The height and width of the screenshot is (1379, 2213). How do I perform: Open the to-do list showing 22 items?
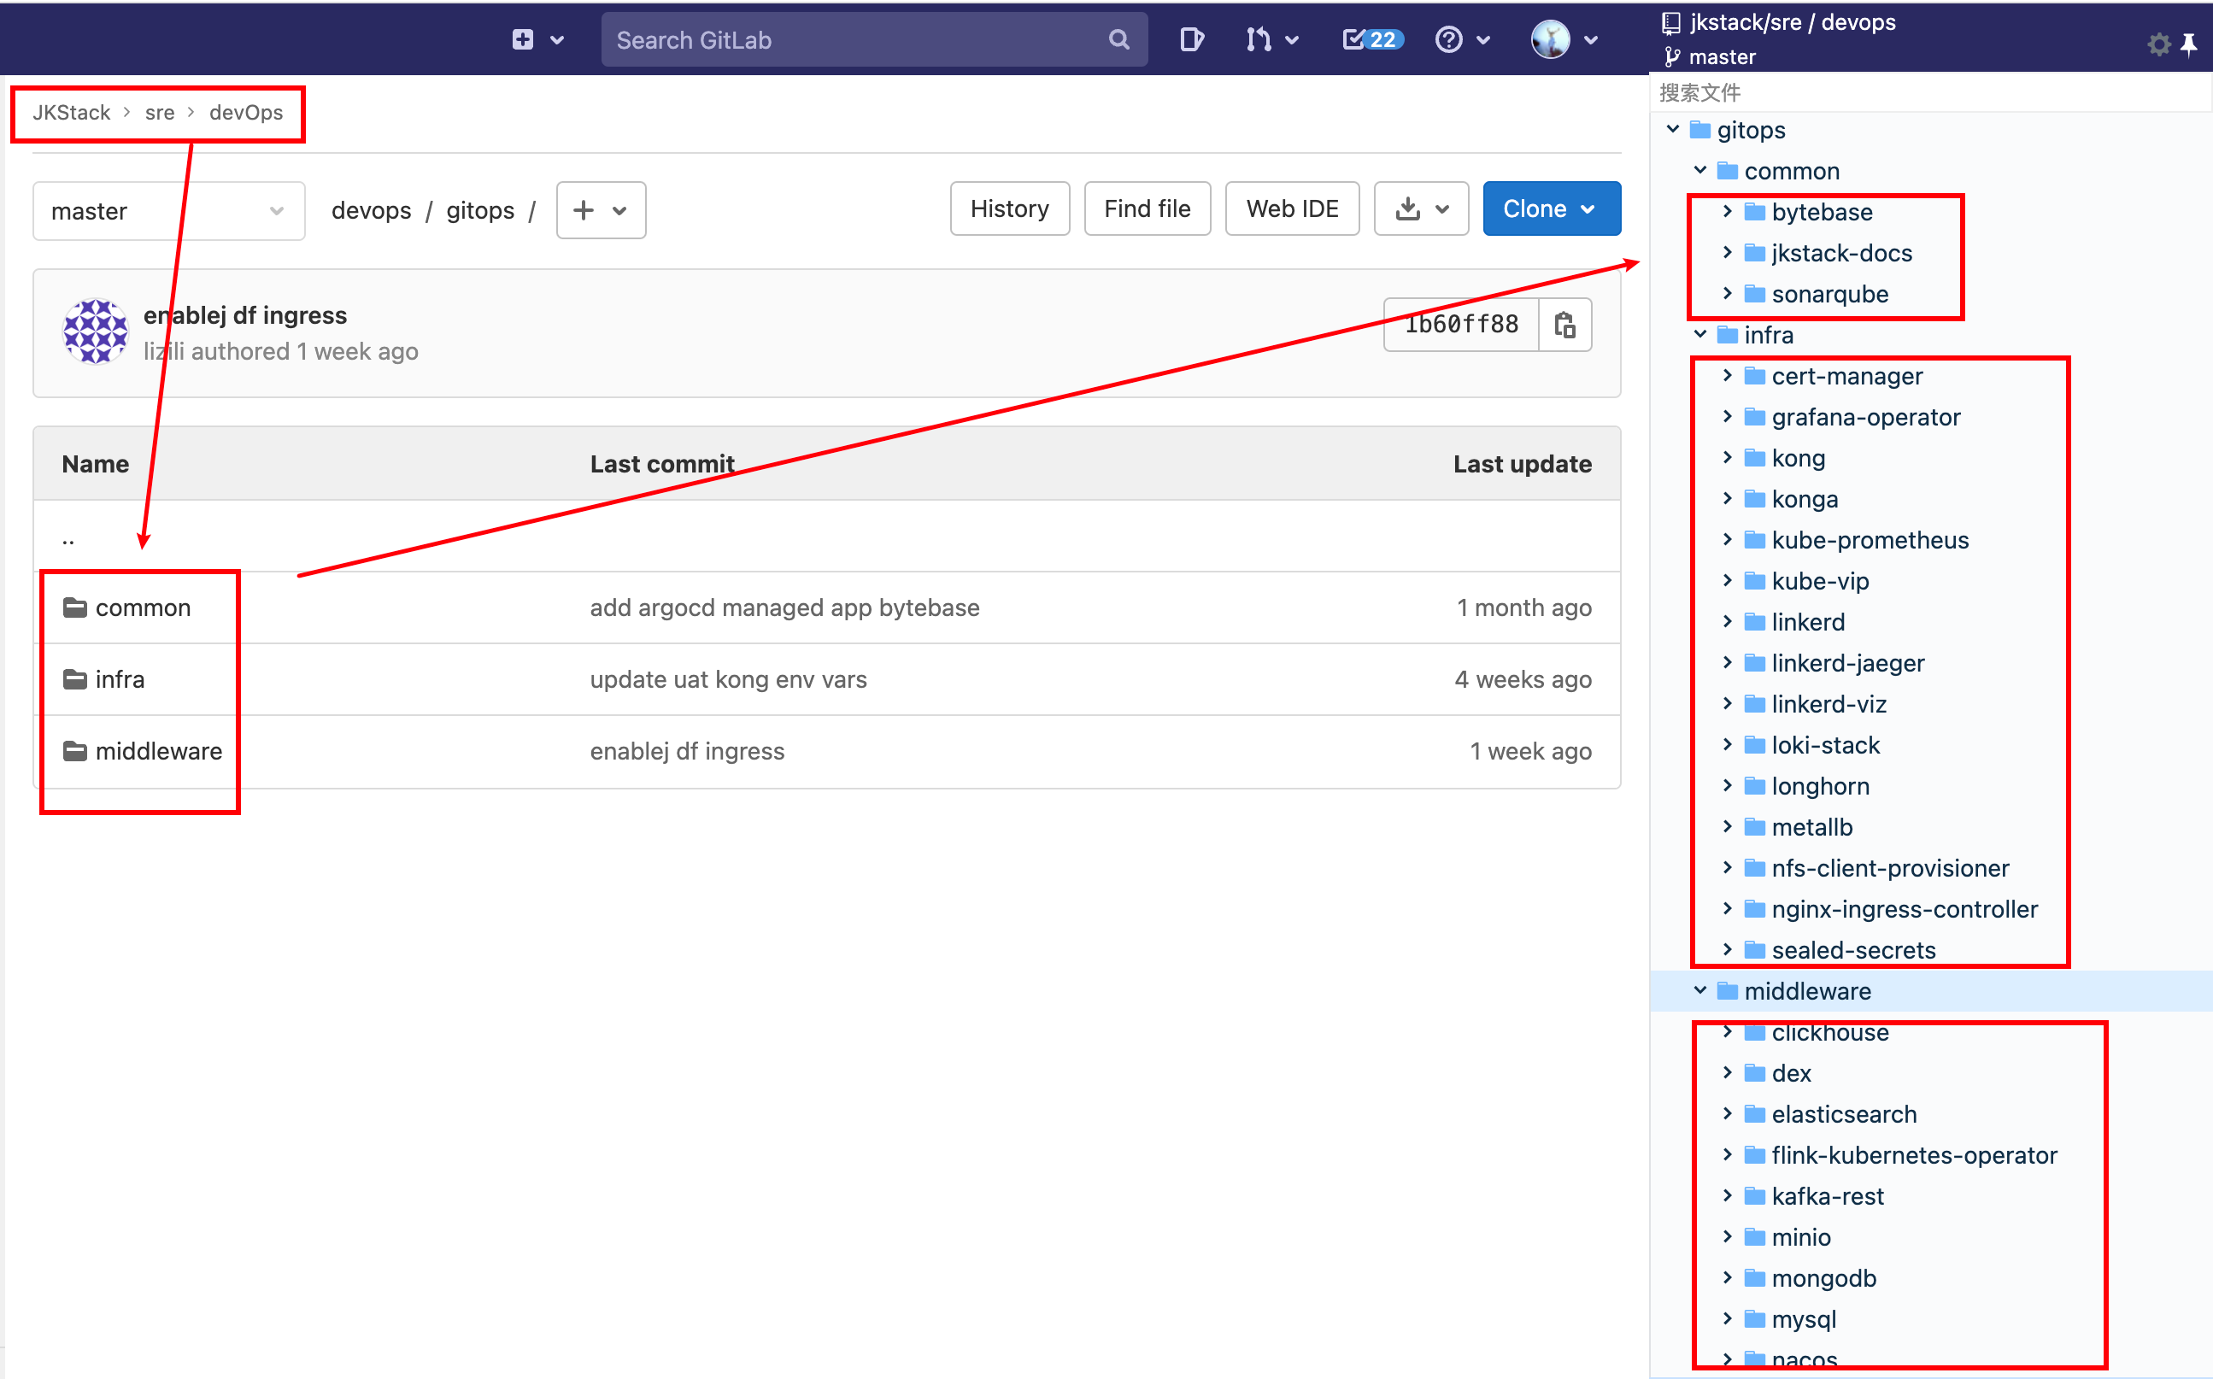point(1372,40)
